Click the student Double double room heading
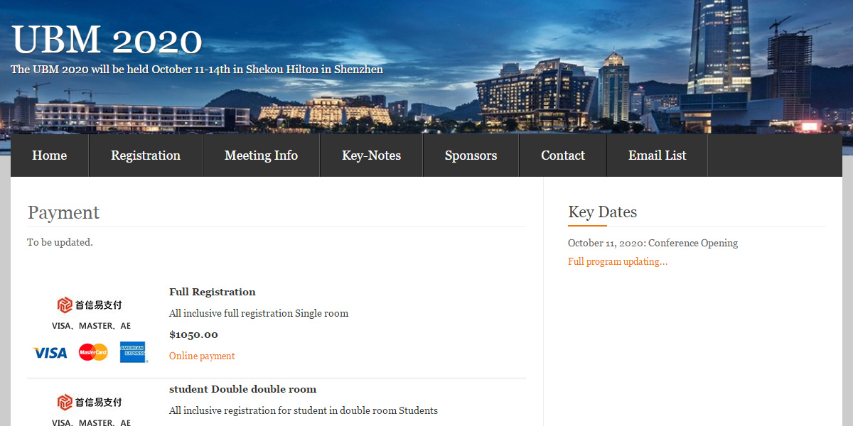The height and width of the screenshot is (426, 853). click(x=242, y=389)
